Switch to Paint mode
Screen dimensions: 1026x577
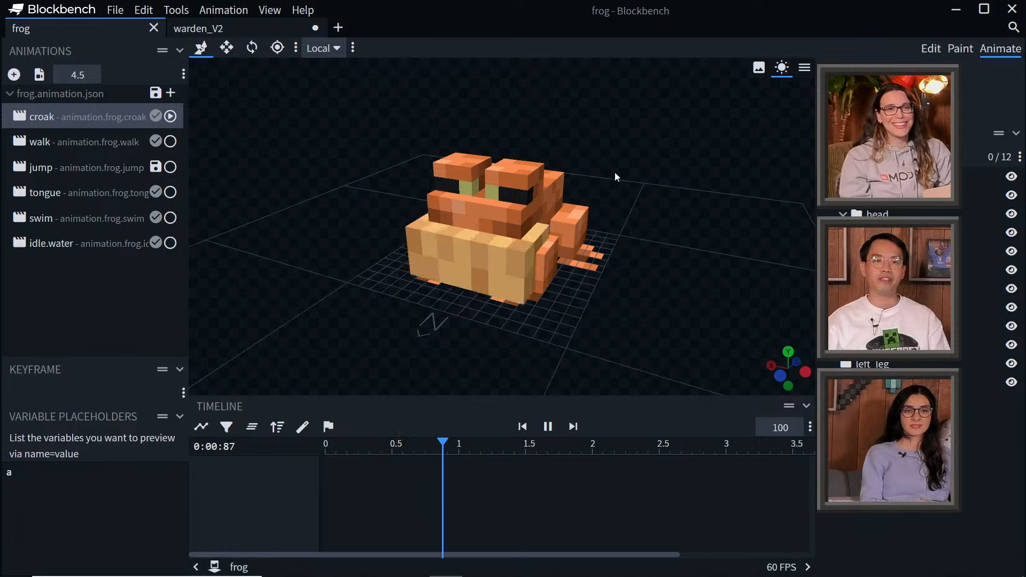click(x=960, y=49)
